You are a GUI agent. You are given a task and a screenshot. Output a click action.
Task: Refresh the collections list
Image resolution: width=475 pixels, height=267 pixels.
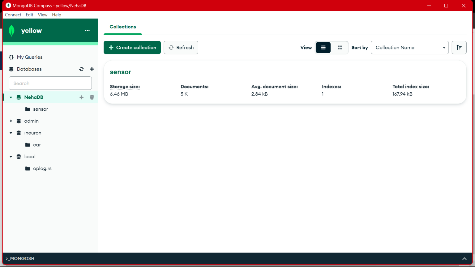(x=181, y=47)
